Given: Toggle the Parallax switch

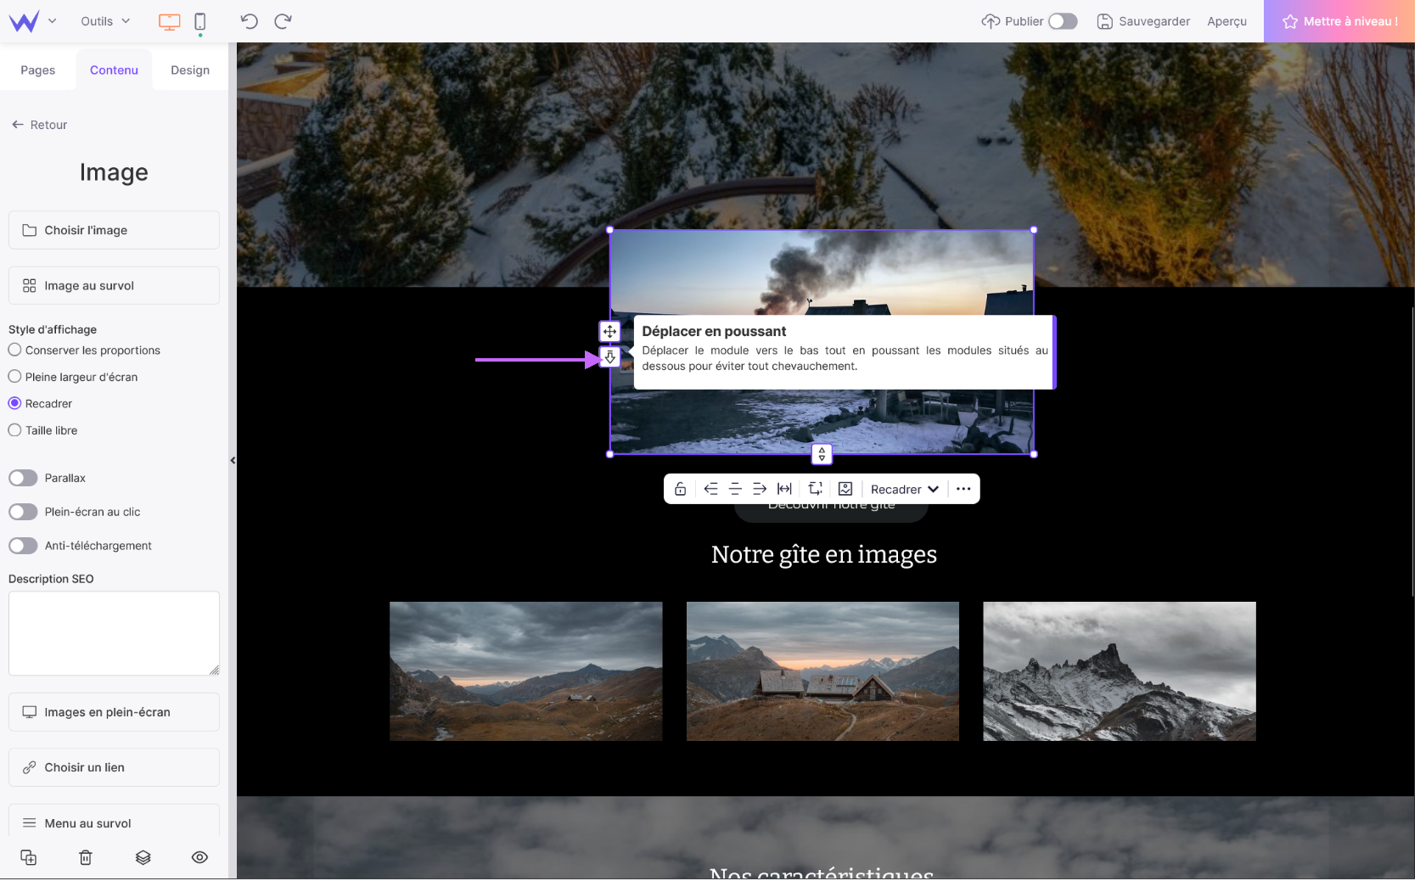Looking at the screenshot, I should point(24,479).
